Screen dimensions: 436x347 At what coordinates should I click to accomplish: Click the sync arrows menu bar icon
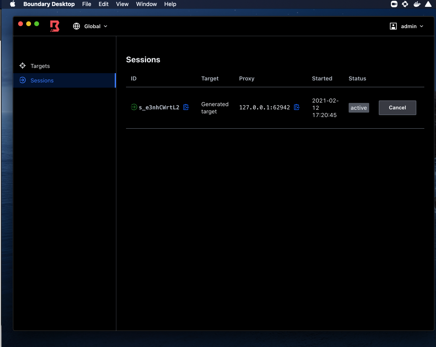click(x=405, y=4)
